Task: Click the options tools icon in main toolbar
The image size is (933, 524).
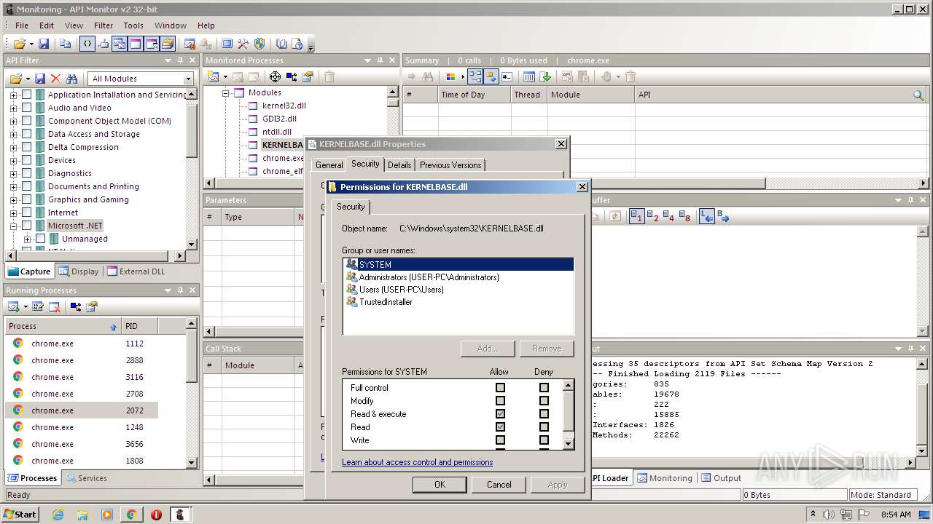Action: pos(243,44)
